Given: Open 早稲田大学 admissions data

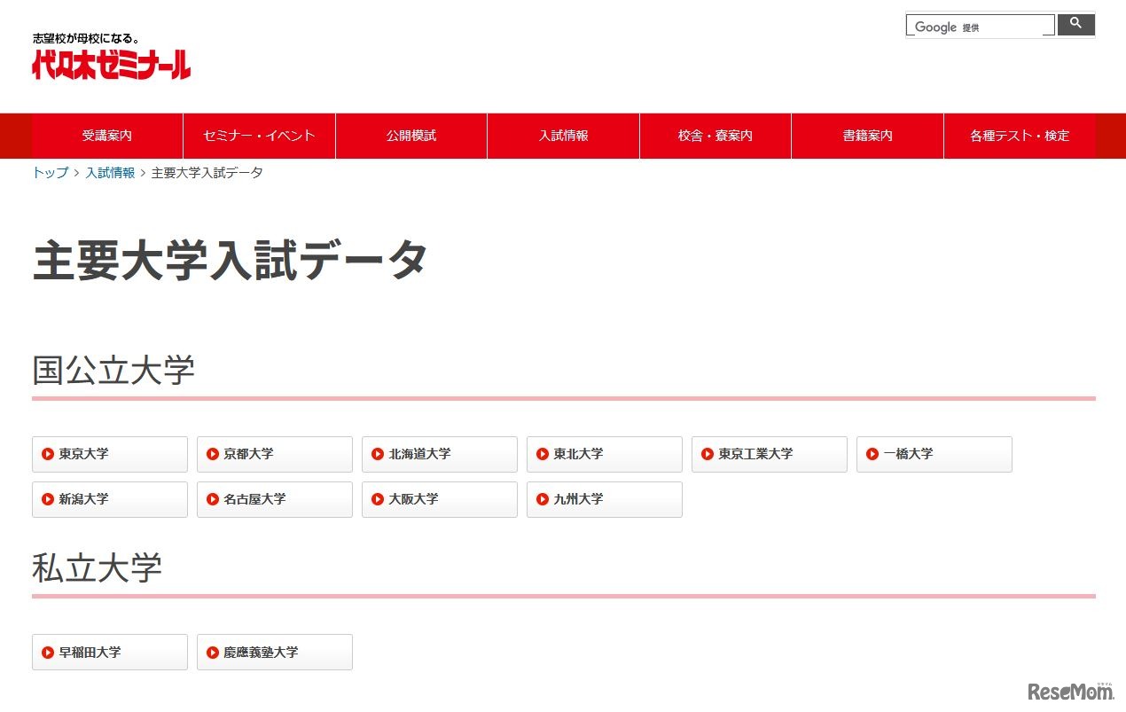Looking at the screenshot, I should [x=110, y=652].
